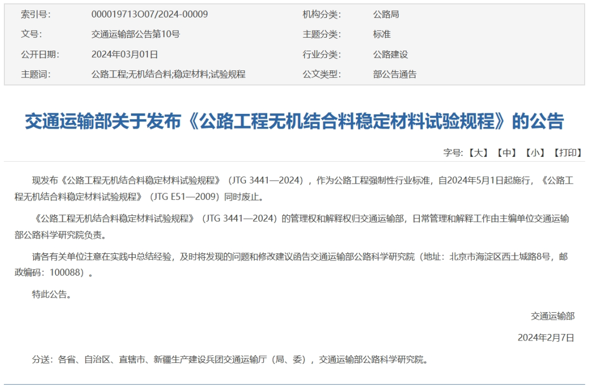Click the address 北京市海淀区西土城路8号
Image resolution: width=589 pixels, height=389 pixels.
[x=500, y=257]
